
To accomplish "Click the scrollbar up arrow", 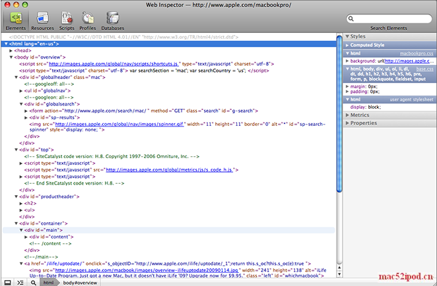I will [339, 268].
